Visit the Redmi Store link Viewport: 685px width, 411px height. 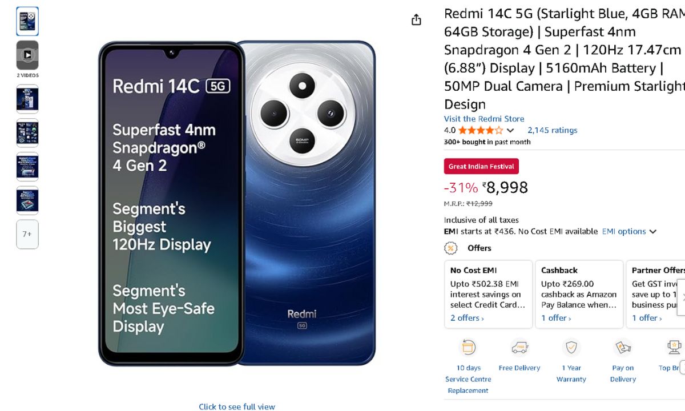tap(484, 119)
